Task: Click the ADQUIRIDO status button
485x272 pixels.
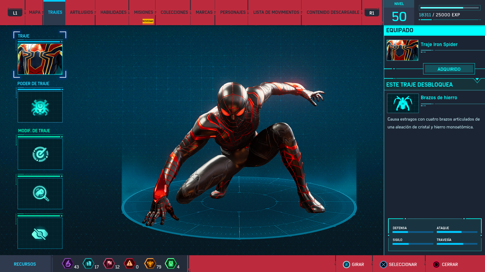Action: pos(449,69)
